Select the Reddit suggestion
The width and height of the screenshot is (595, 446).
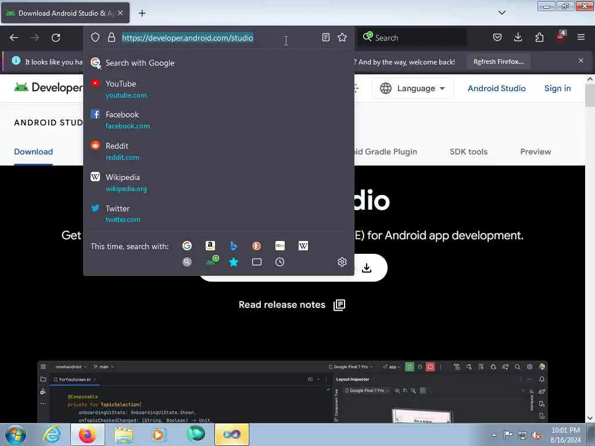pyautogui.click(x=218, y=152)
